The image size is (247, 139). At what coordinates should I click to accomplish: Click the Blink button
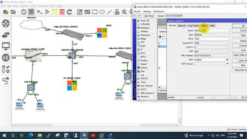coord(240,65)
